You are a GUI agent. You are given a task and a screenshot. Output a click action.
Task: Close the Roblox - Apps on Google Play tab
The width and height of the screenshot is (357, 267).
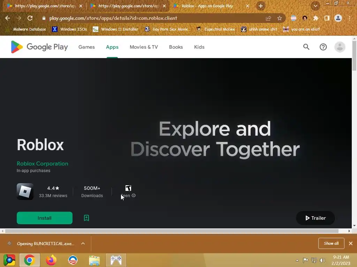click(x=248, y=6)
